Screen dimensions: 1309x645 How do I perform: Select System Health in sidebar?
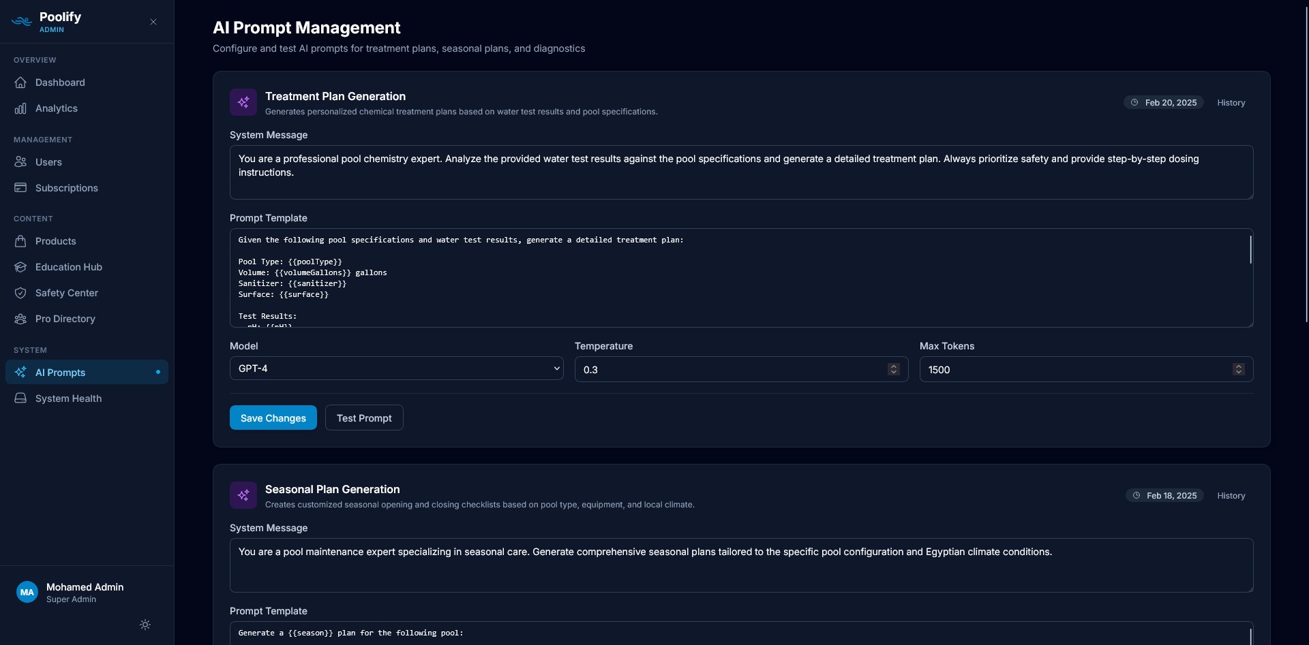[x=87, y=398]
